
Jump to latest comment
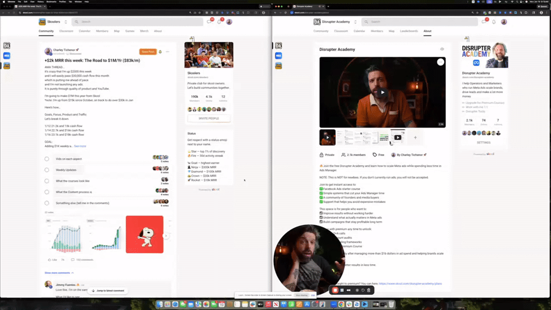click(x=108, y=291)
